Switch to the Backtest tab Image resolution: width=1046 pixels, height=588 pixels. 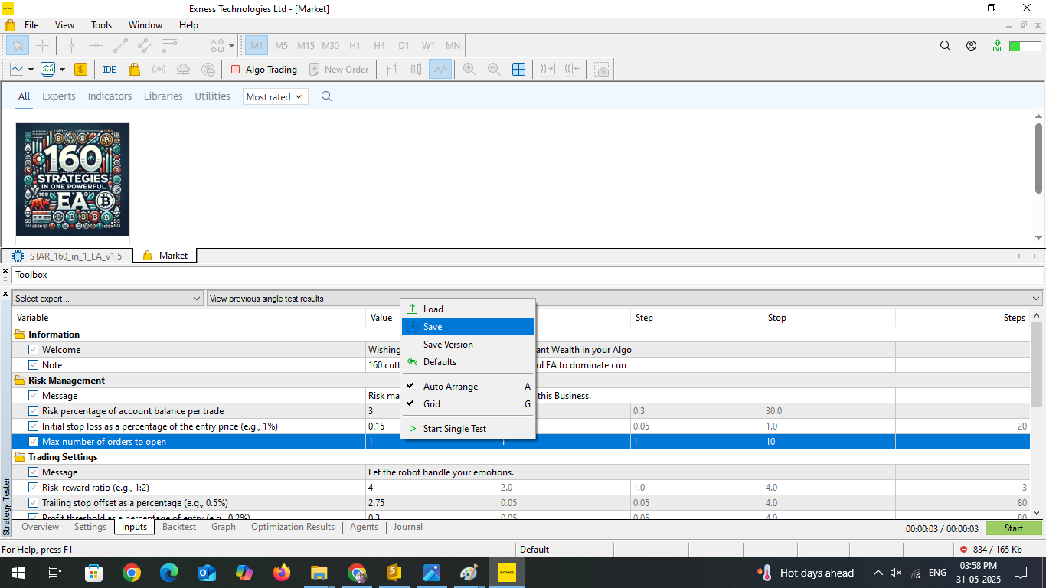[179, 527]
